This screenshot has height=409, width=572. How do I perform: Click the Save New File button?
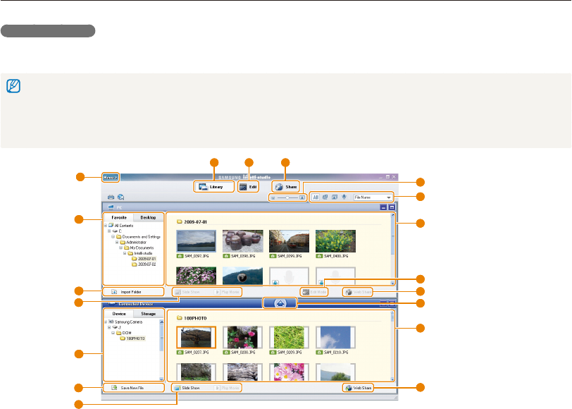[134, 388]
